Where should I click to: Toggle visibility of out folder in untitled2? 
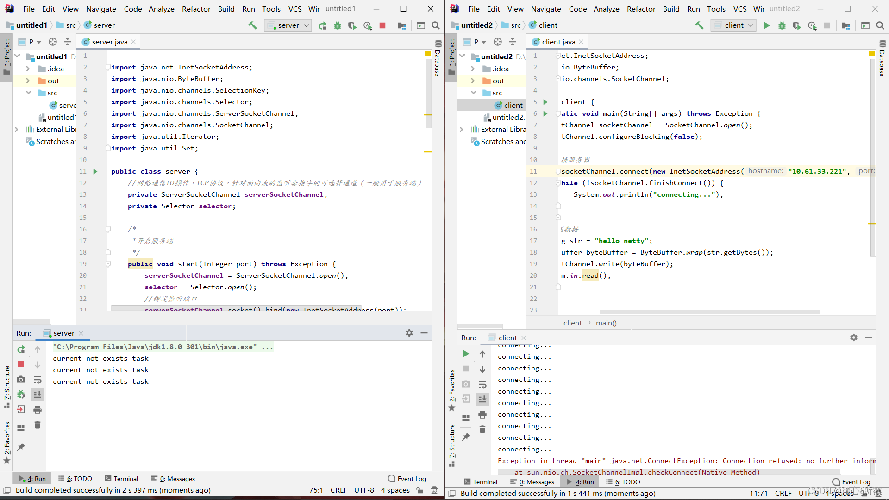pos(474,81)
